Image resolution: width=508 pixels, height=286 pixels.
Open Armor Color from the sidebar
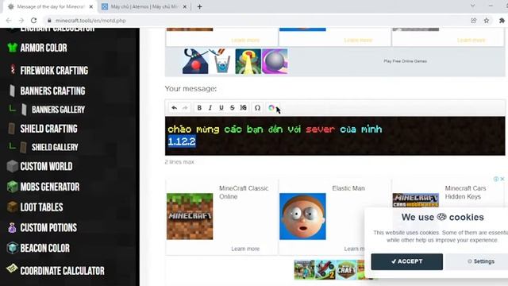coord(44,48)
